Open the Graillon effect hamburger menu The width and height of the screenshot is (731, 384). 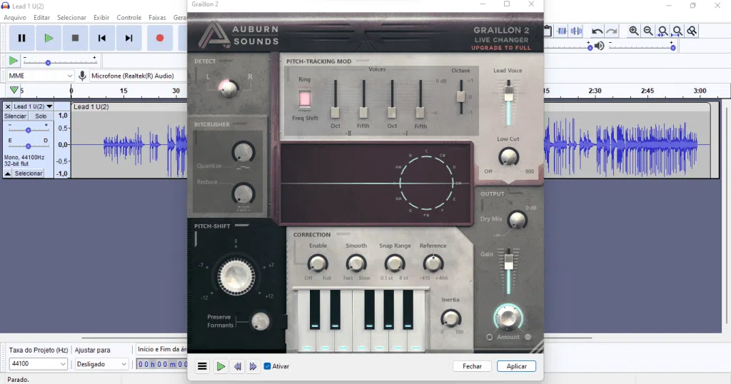tap(202, 366)
